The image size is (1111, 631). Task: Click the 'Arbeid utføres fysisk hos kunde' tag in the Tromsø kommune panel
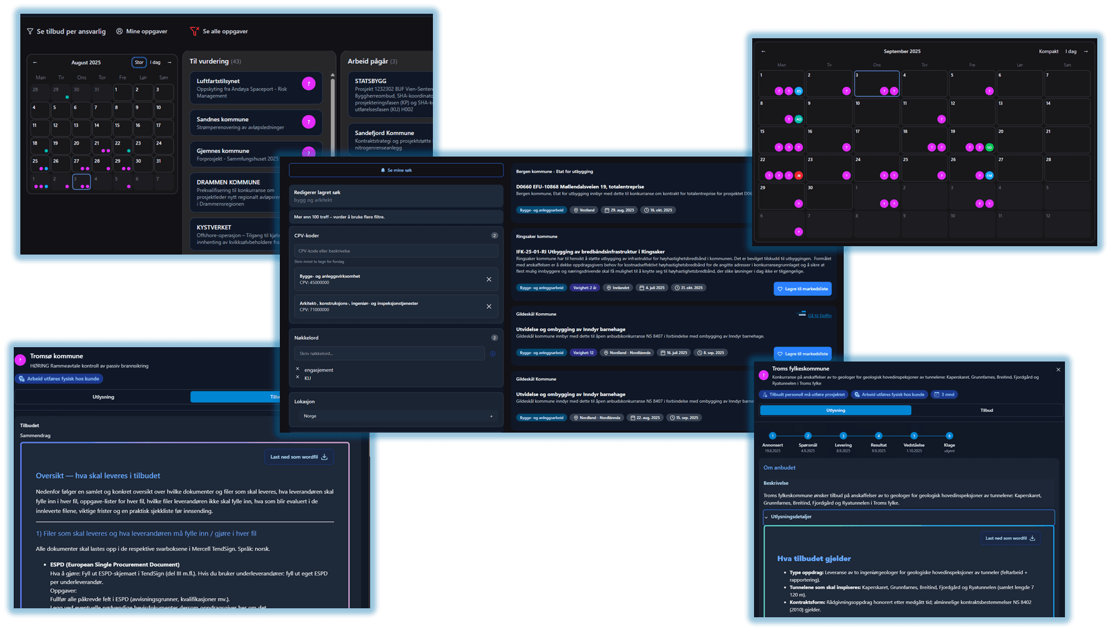(x=59, y=379)
